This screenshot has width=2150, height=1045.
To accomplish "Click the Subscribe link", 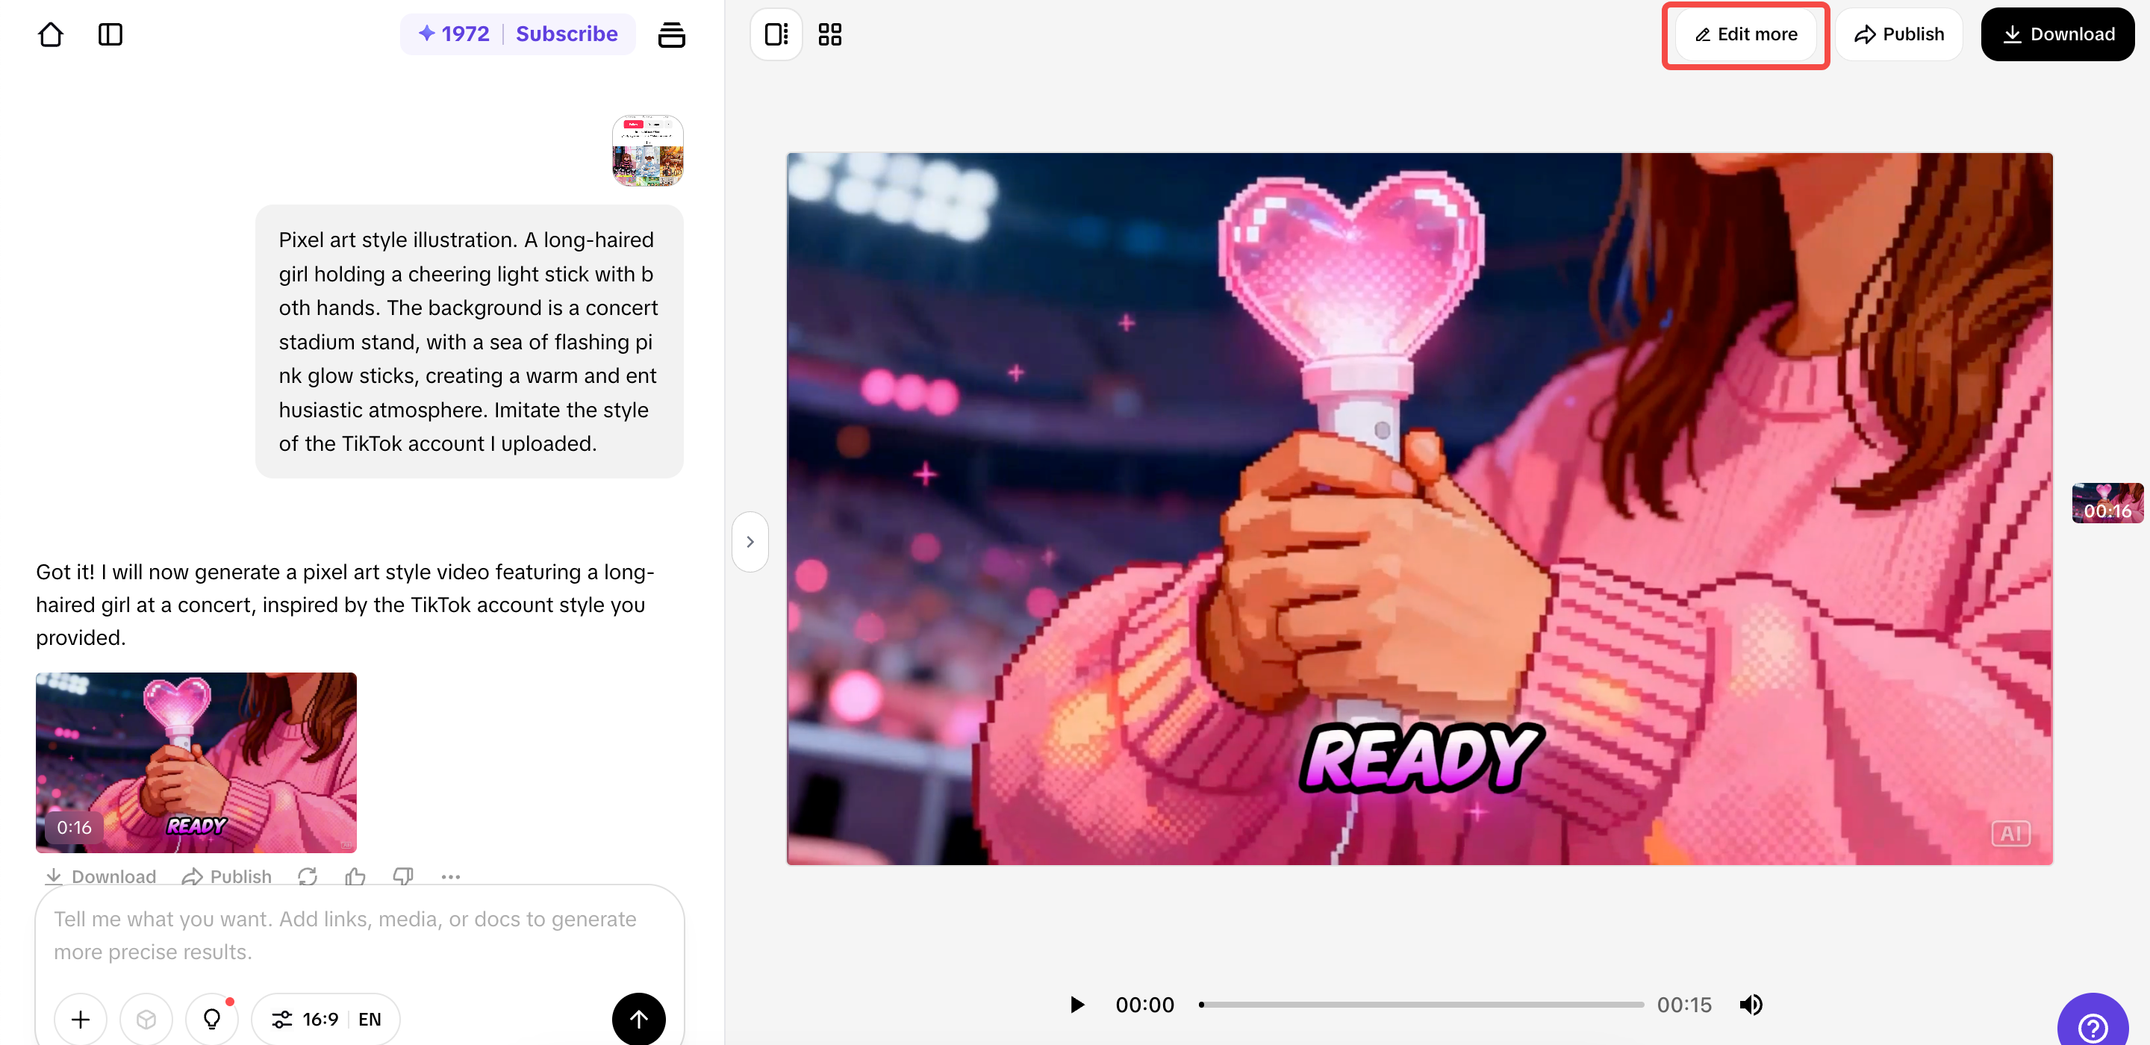I will (566, 34).
